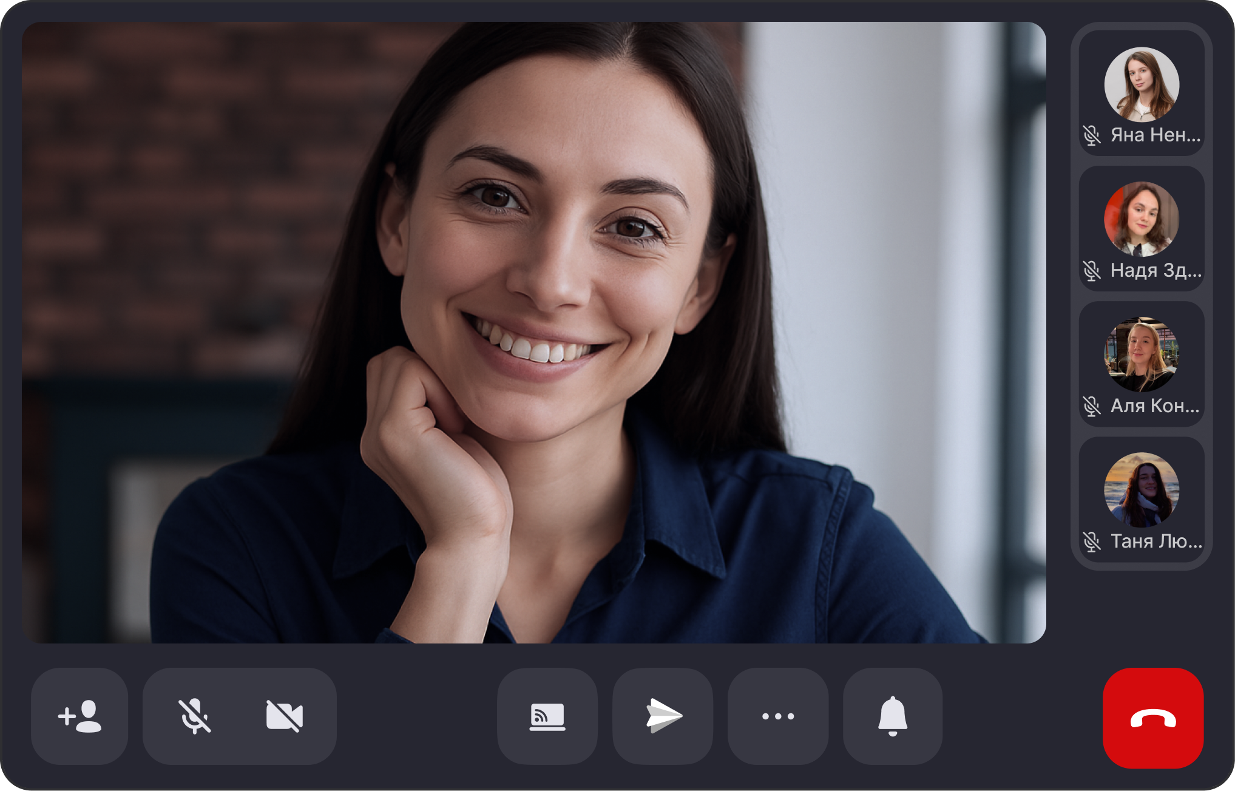Select Надя Зд... participant avatar
Viewport: 1235px width, 791px height.
coord(1142,219)
